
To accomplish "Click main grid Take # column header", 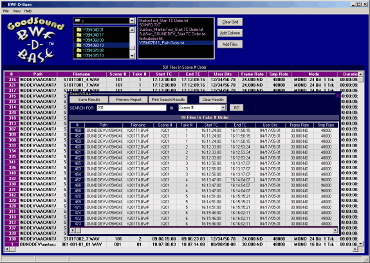I will [x=139, y=74].
